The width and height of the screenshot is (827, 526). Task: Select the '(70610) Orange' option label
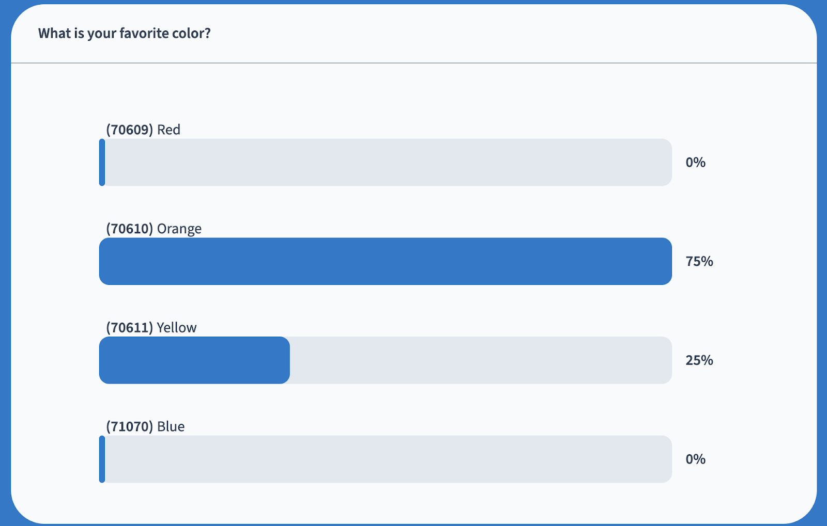154,229
